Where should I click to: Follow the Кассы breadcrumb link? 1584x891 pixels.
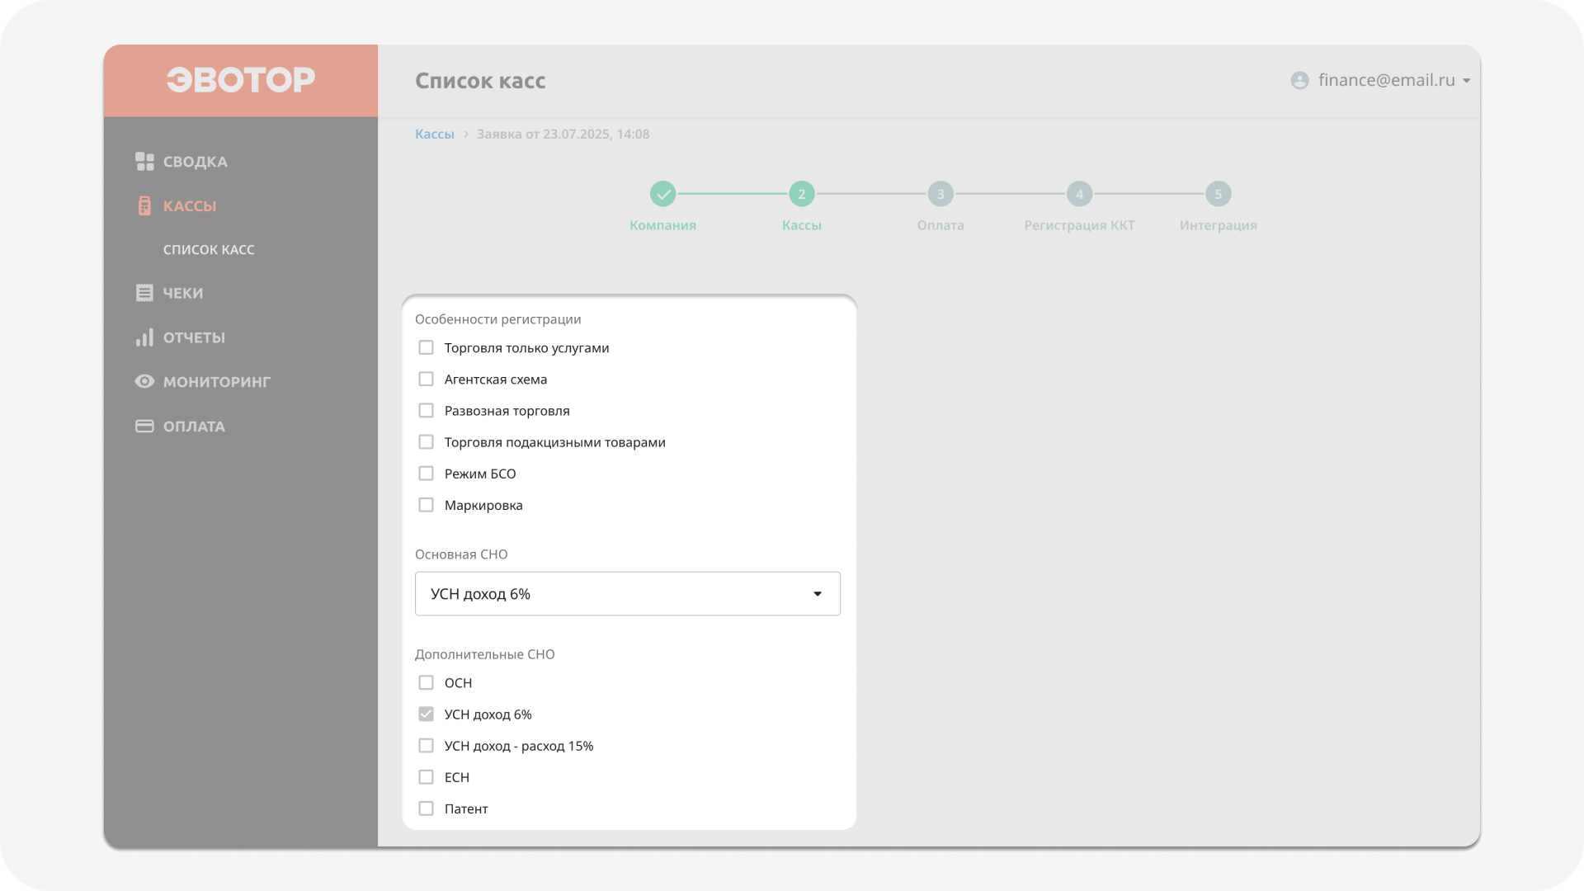434,134
